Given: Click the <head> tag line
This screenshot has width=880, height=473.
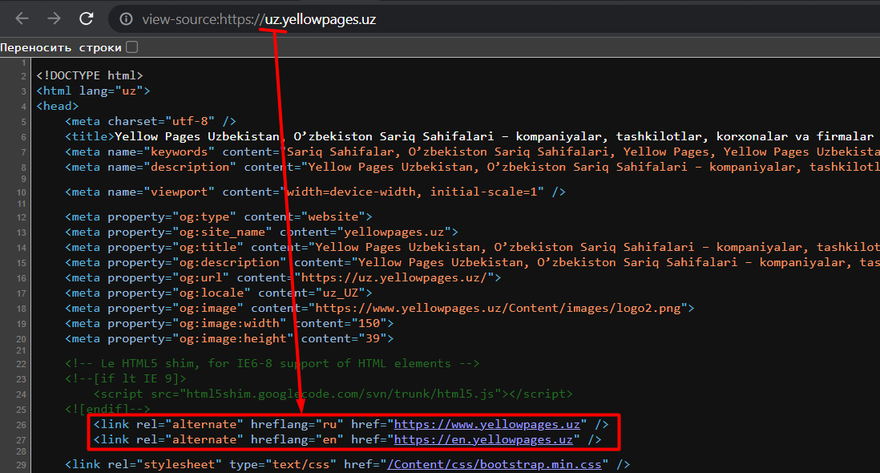Looking at the screenshot, I should tap(57, 106).
